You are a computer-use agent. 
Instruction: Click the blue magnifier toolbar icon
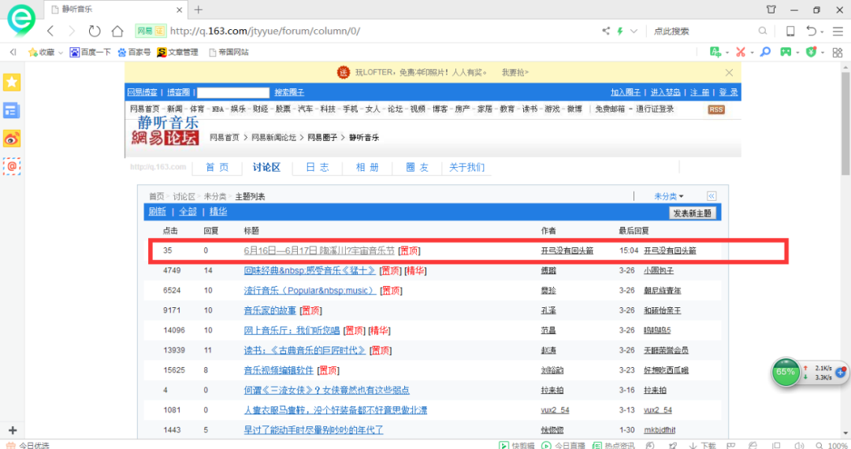click(765, 52)
